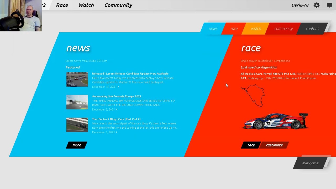Click the black race button
The image size is (336, 189).
tap(251, 145)
